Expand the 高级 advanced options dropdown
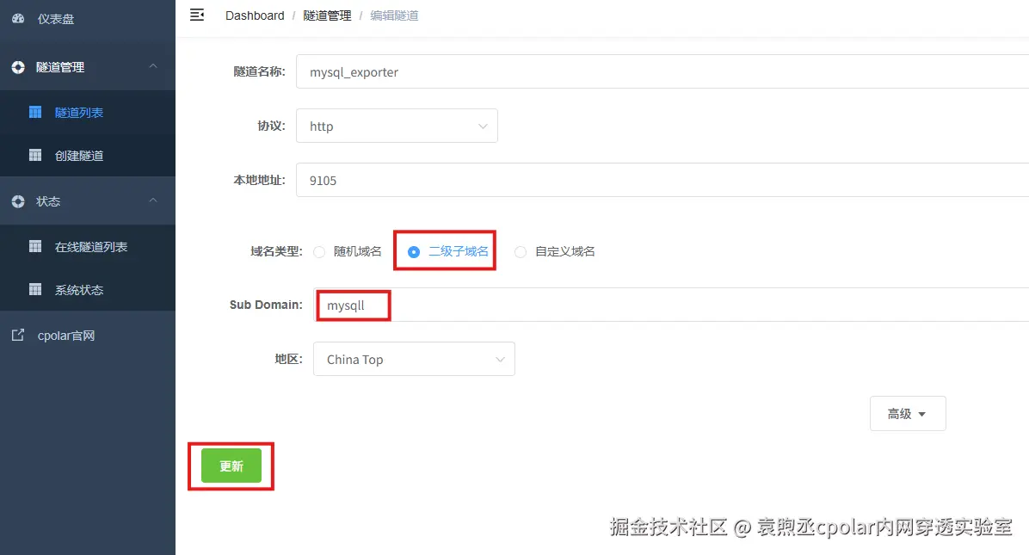 pyautogui.click(x=908, y=413)
